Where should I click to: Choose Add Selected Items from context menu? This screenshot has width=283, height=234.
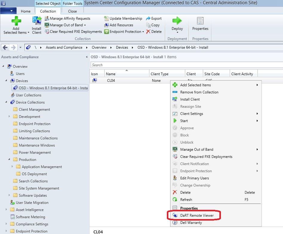point(216,85)
